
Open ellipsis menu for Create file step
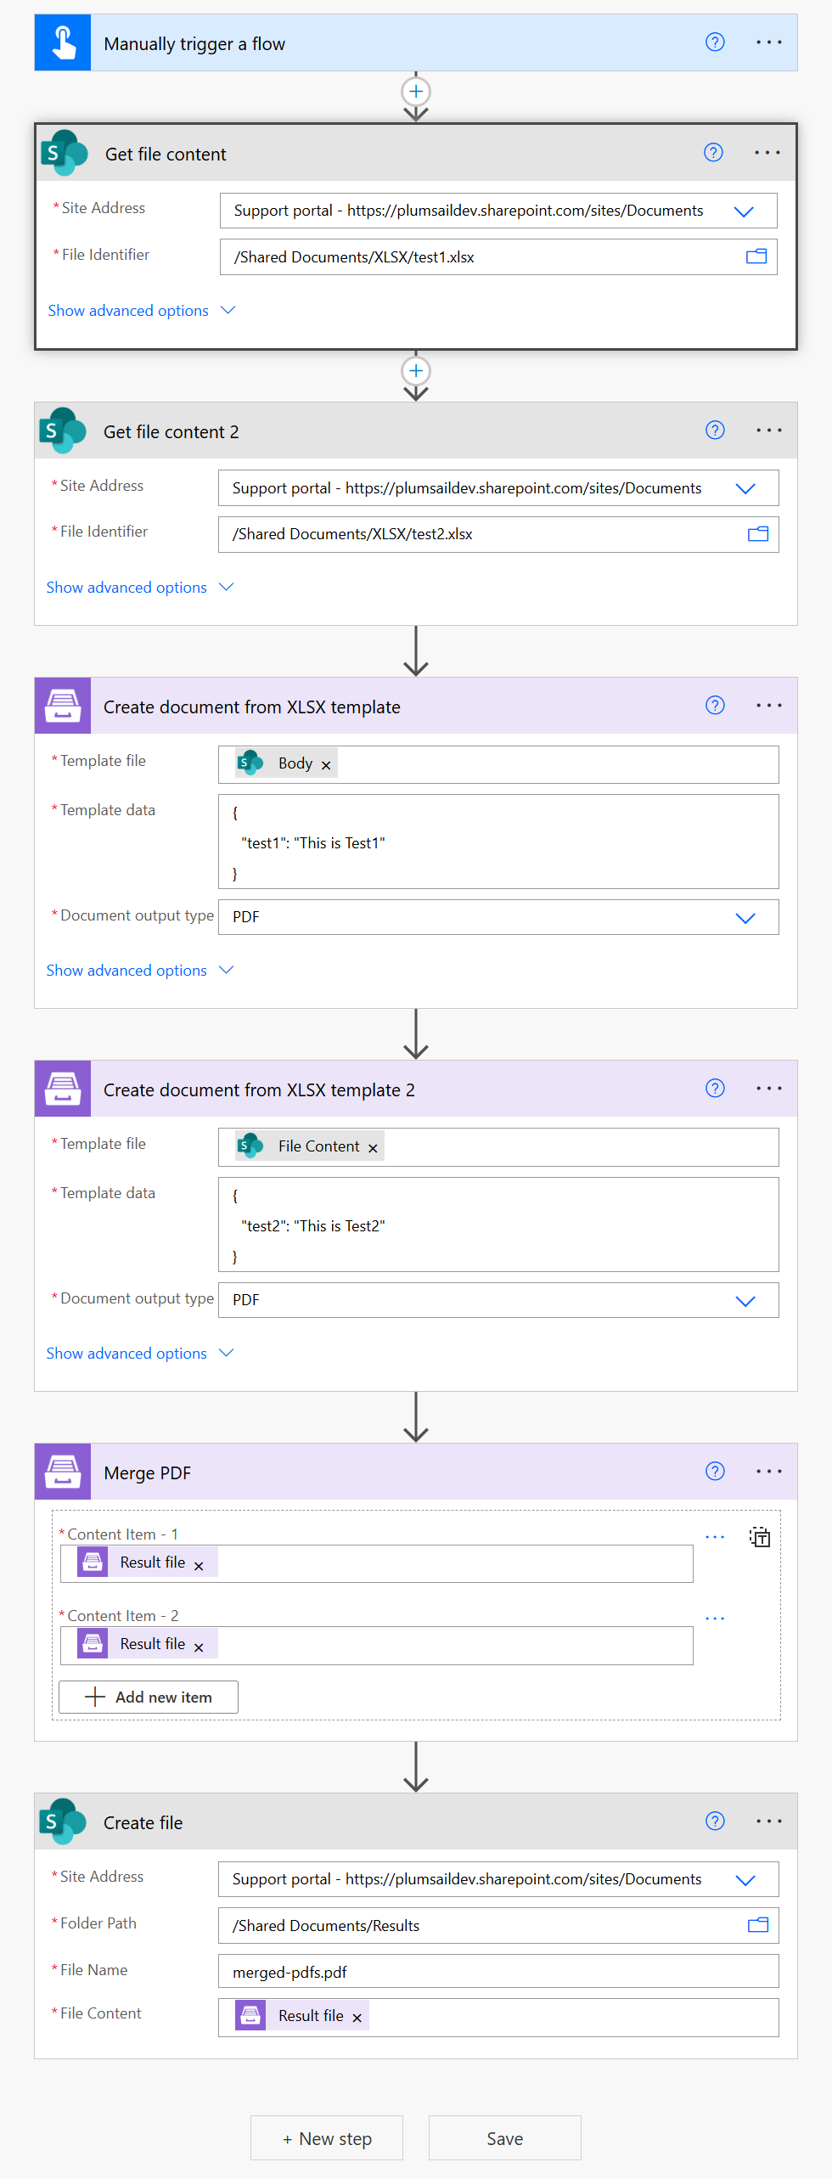pyautogui.click(x=768, y=1821)
